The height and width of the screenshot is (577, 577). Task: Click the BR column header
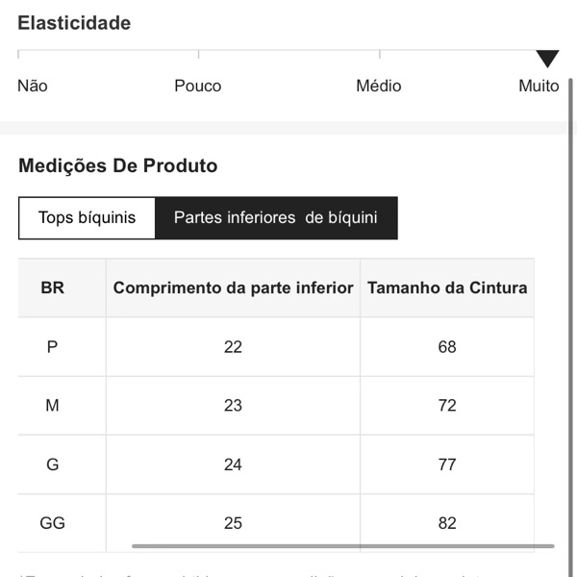point(53,288)
